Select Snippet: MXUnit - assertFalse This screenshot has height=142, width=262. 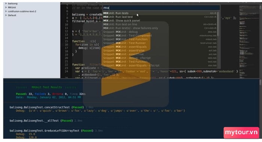click(160, 50)
